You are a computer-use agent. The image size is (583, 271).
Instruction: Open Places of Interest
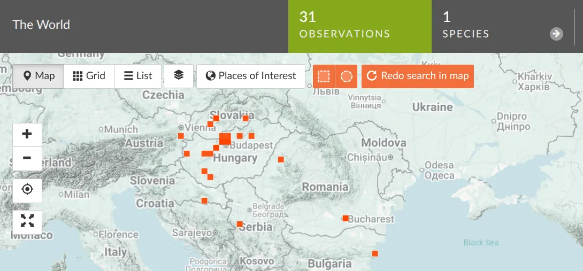[251, 76]
